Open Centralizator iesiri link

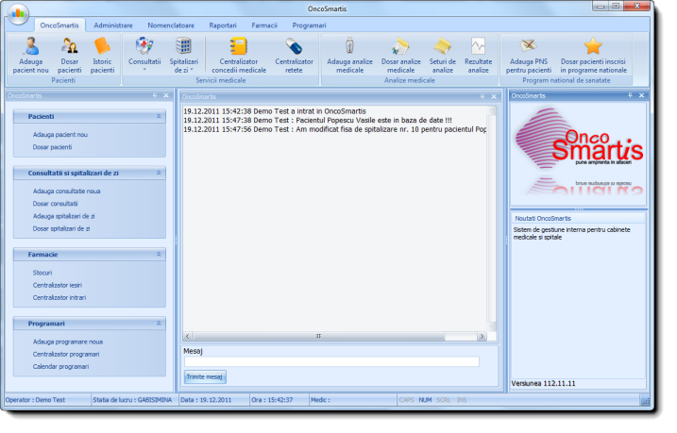(58, 285)
